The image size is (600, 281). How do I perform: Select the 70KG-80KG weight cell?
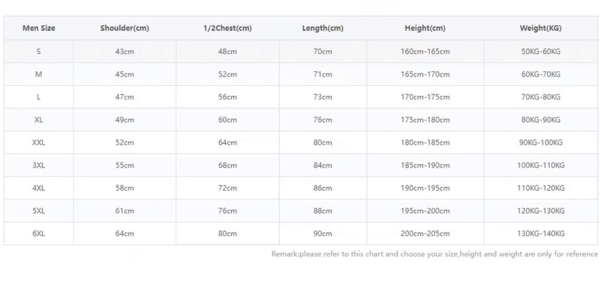click(541, 97)
